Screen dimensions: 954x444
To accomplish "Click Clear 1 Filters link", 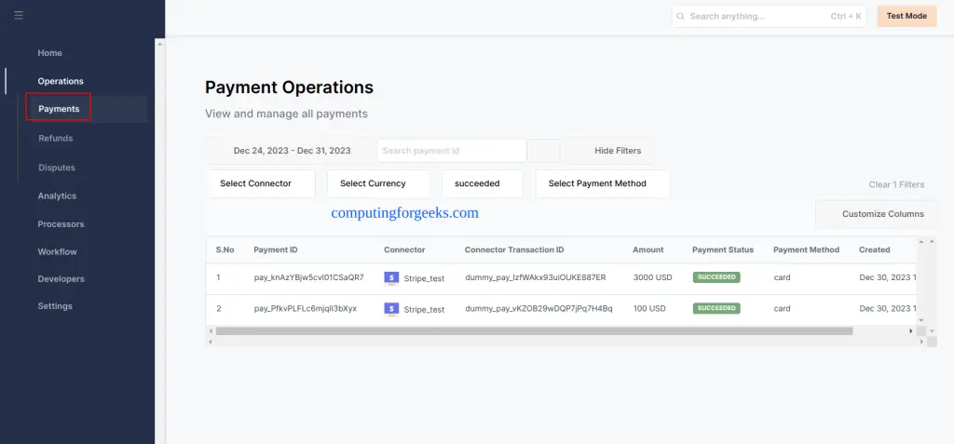I will pyautogui.click(x=896, y=184).
